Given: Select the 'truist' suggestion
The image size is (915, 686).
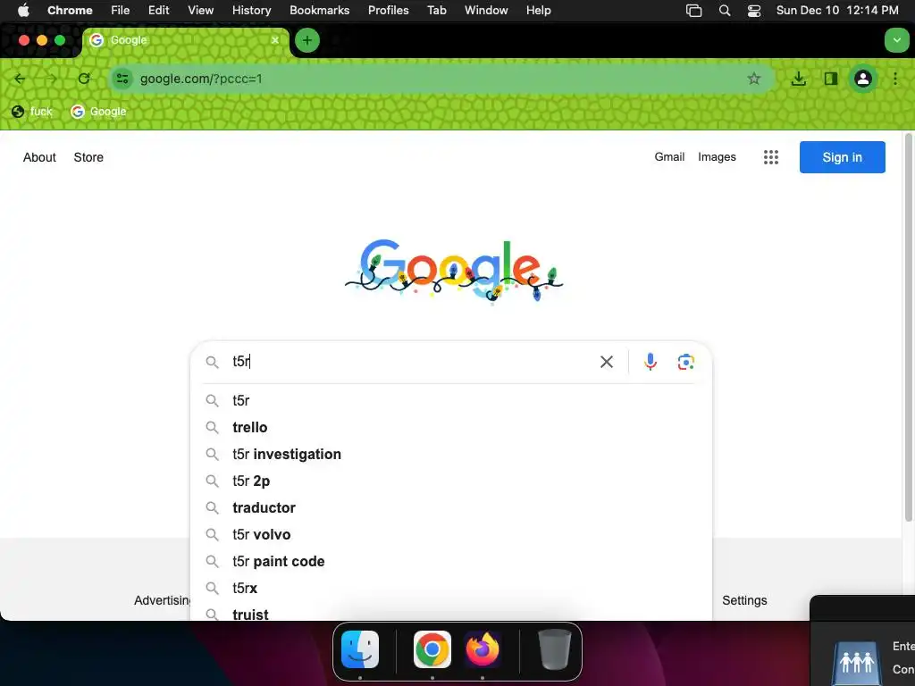Looking at the screenshot, I should (451, 613).
